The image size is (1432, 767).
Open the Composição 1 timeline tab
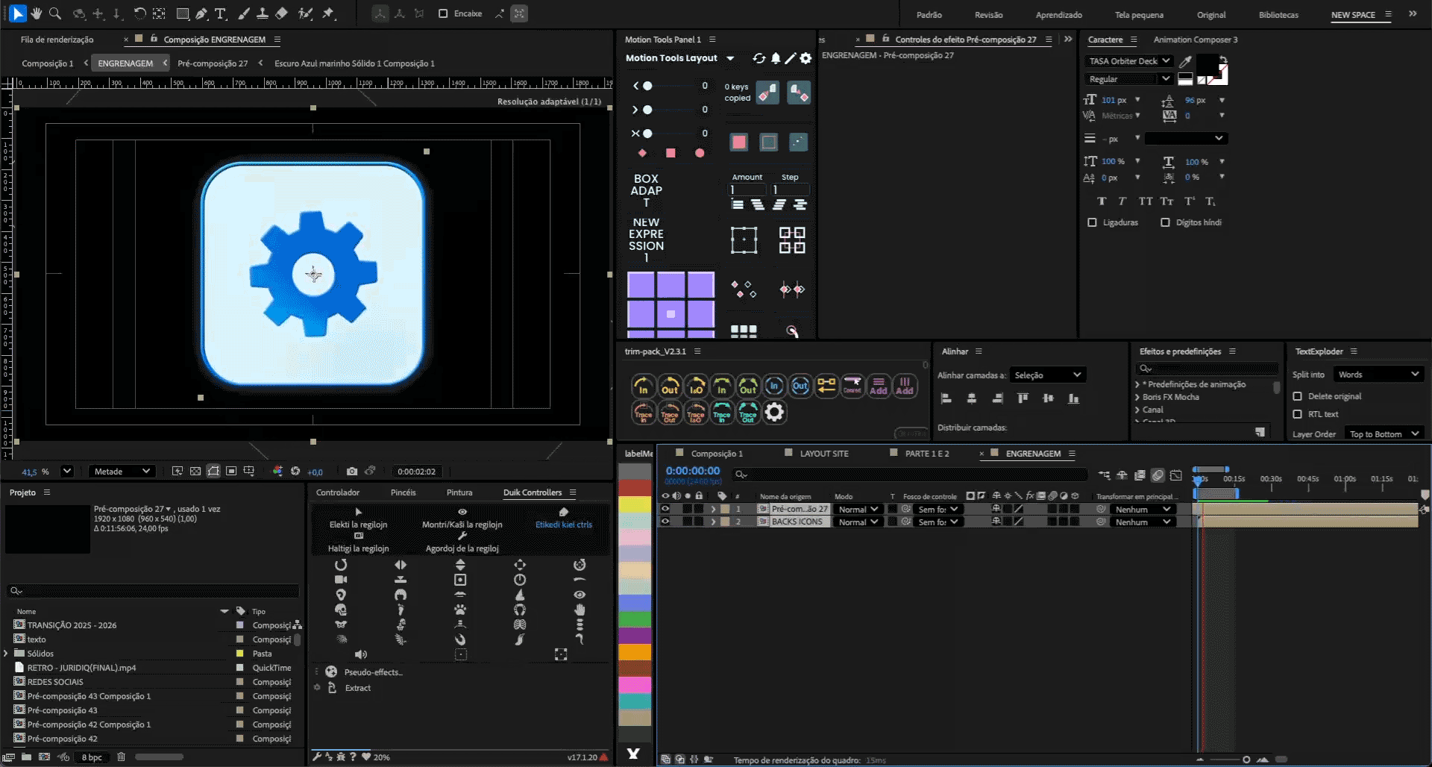tap(716, 454)
